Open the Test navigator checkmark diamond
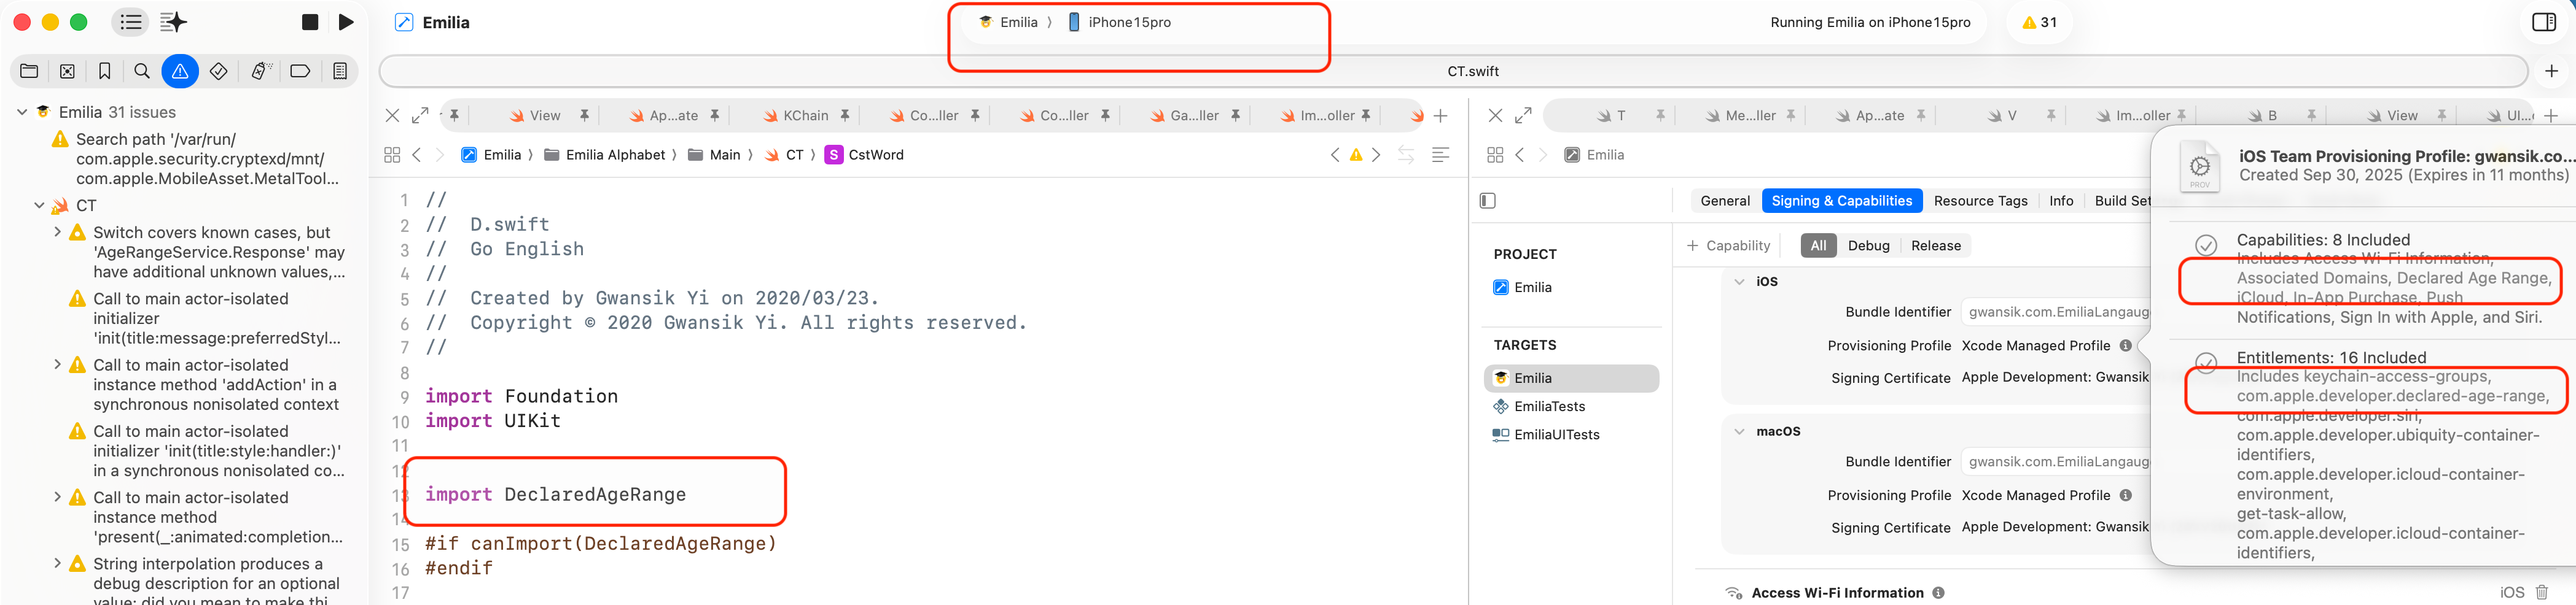Screen dimensions: 2576x605 (219, 71)
